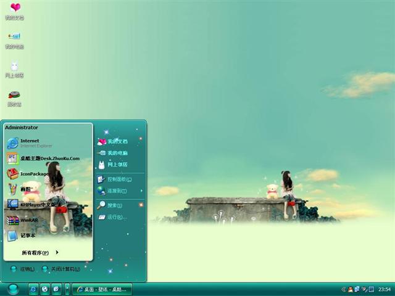Click the 关闭计算机(U) shutdown button
395x296 pixels.
pos(61,269)
